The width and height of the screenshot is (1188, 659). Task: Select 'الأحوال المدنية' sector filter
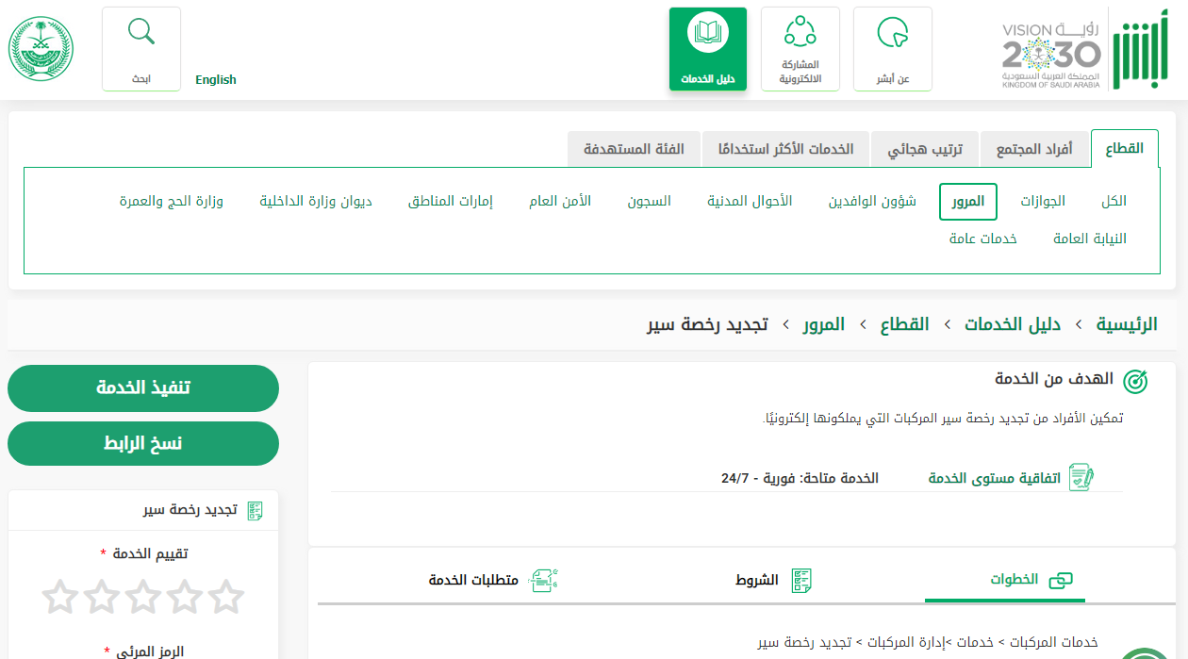click(750, 202)
